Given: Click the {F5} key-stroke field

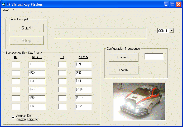Looking at the screenshot, I should tap(37, 98).
